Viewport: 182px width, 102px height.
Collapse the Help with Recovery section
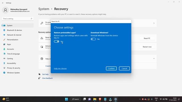pos(154,59)
